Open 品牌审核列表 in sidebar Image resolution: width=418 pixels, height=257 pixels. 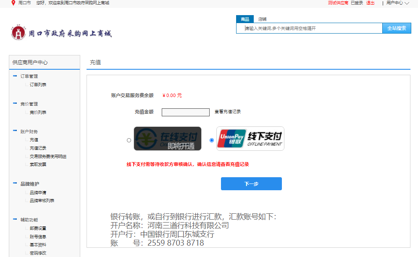(42, 200)
